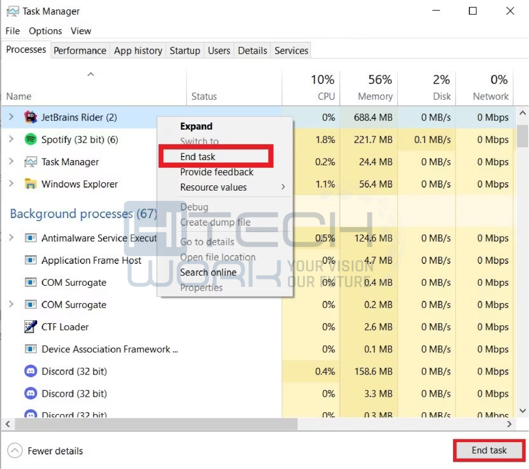Click the Antimalware Service Executable icon
This screenshot has width=529, height=469.
pyautogui.click(x=30, y=238)
